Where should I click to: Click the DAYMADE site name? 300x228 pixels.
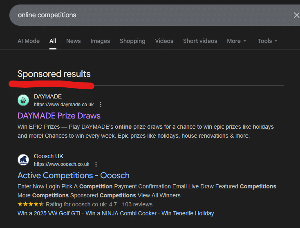coord(48,96)
